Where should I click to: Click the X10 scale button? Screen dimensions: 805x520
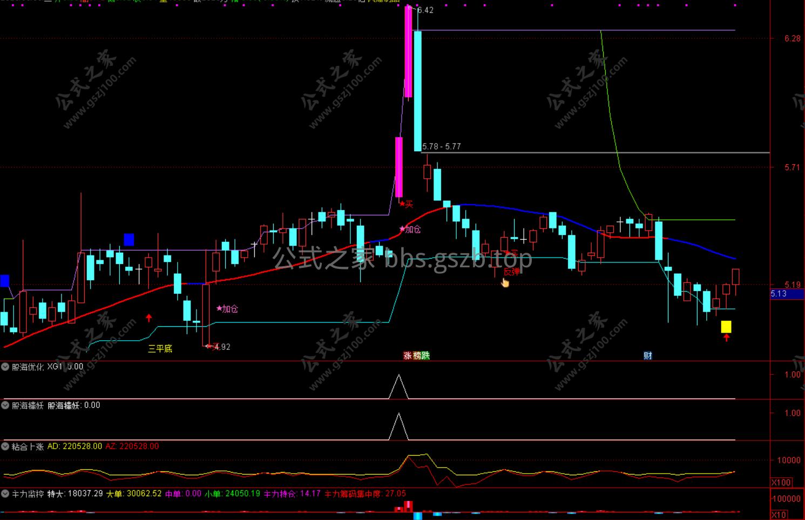pos(779,515)
